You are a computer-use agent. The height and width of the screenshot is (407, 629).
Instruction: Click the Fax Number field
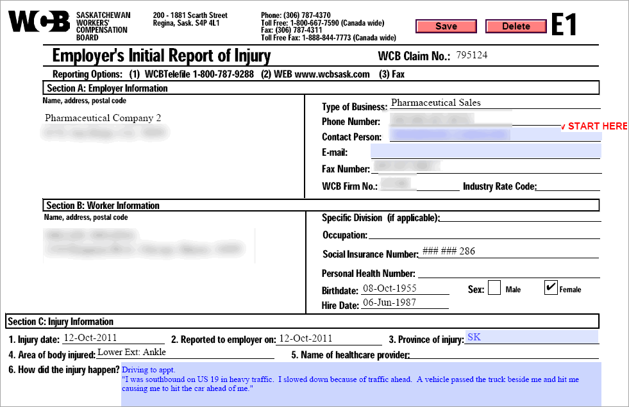tap(487, 167)
